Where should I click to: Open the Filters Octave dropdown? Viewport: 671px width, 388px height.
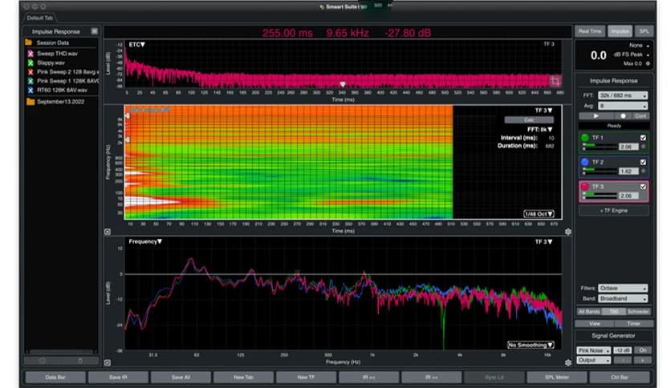pyautogui.click(x=623, y=288)
